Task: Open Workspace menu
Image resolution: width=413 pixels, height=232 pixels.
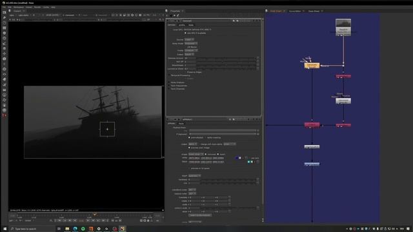Action: pyautogui.click(x=19, y=7)
